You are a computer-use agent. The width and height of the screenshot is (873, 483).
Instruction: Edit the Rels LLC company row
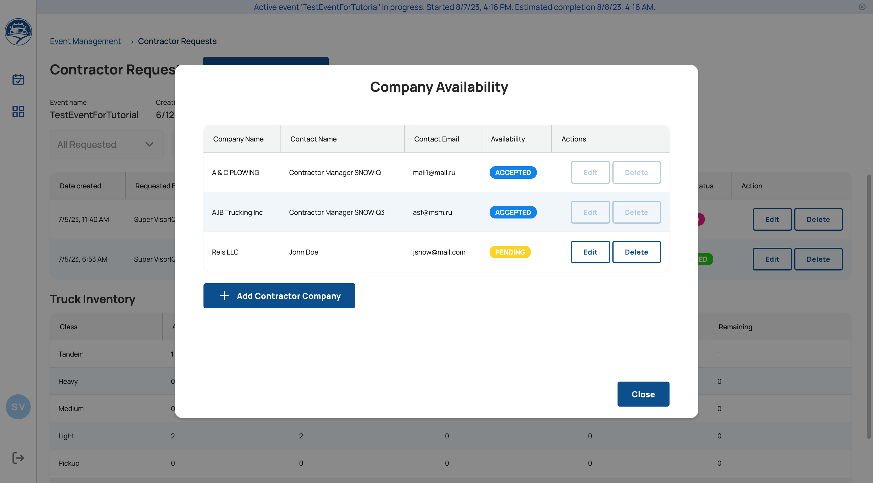590,252
